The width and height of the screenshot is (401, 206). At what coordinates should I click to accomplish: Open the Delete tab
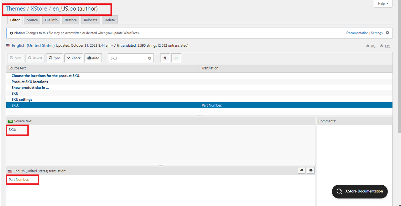[110, 20]
